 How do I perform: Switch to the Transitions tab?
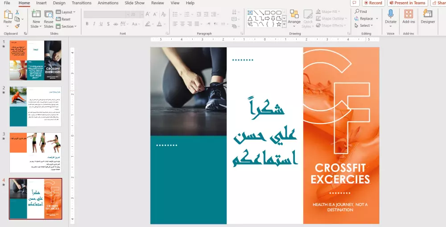click(x=82, y=3)
